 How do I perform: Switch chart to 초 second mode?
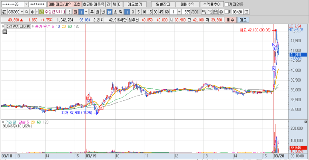(115, 12)
